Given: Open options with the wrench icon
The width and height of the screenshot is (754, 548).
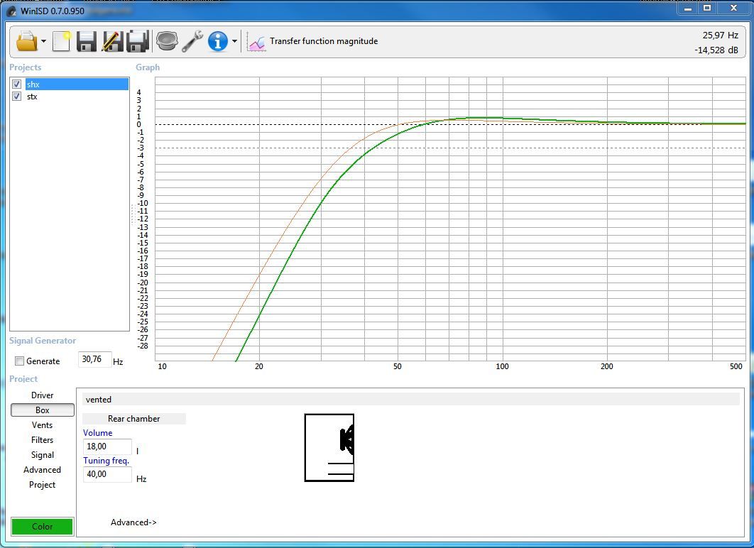Looking at the screenshot, I should 192,41.
